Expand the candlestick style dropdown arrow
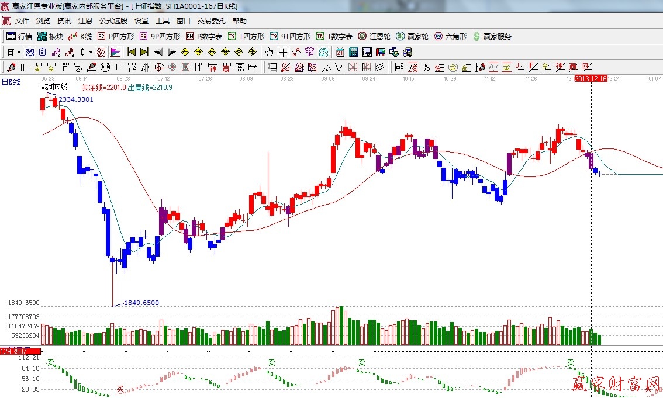663x398 pixels. click(x=91, y=52)
